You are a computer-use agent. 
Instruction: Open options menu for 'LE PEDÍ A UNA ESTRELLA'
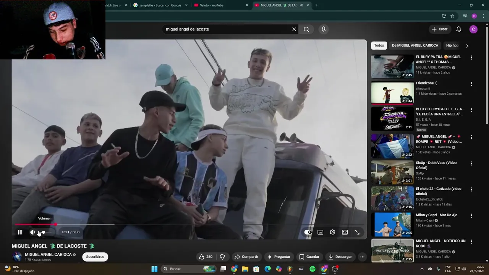(471, 110)
